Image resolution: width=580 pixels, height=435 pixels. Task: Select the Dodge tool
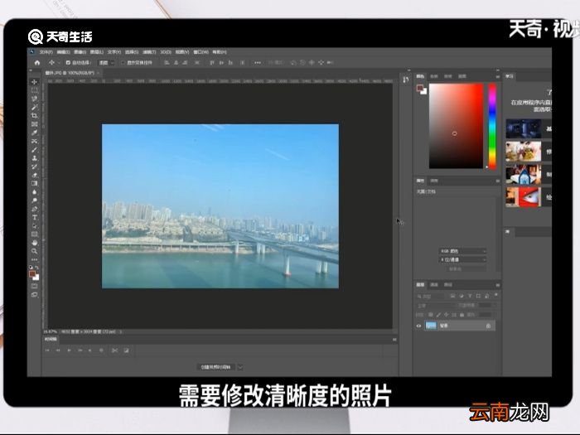pos(35,201)
